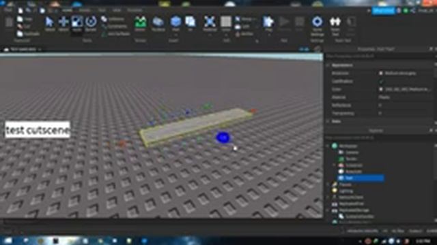This screenshot has width=437, height=245.
Task: Anchor the selected part
Action: point(244,34)
